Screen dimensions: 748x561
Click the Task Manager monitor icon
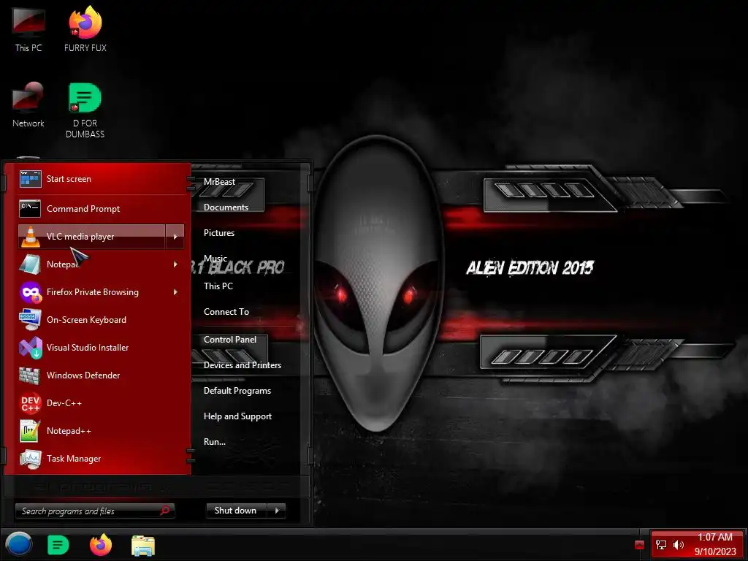point(30,459)
